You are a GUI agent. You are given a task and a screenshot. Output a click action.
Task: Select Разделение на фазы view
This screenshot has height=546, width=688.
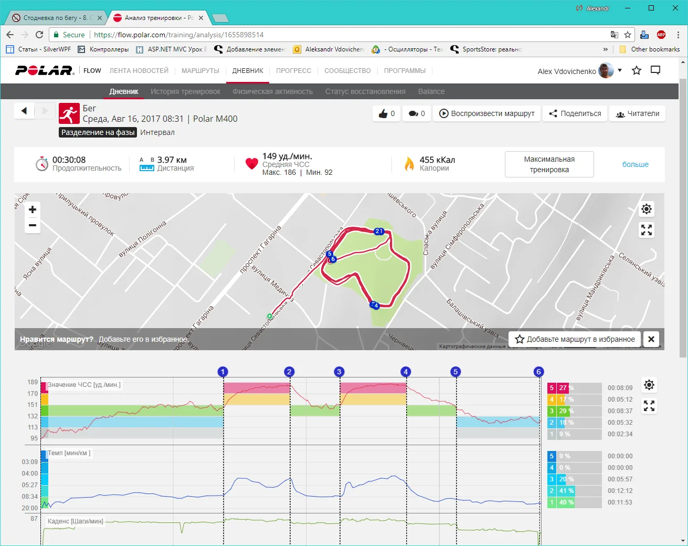click(98, 132)
